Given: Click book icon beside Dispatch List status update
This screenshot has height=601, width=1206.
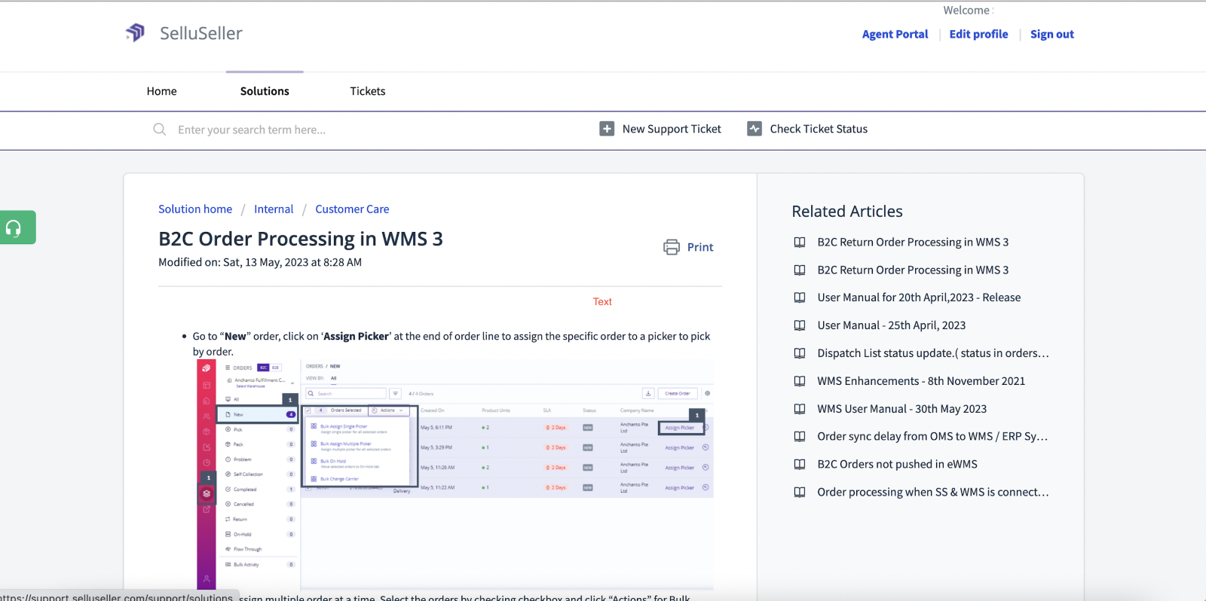Looking at the screenshot, I should pos(800,353).
